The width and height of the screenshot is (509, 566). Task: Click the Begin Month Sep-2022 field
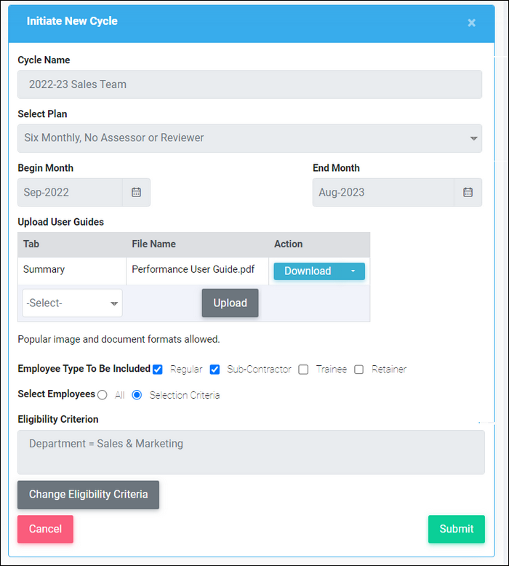click(70, 192)
